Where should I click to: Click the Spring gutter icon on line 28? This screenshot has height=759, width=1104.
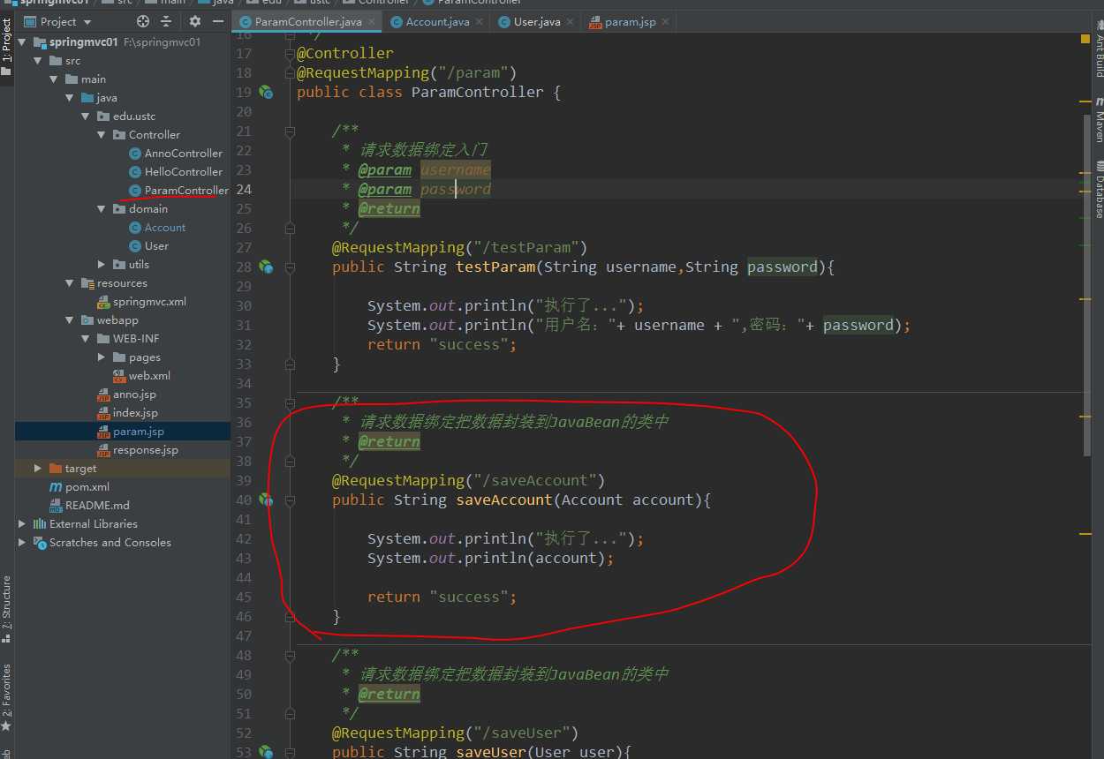[x=266, y=267]
